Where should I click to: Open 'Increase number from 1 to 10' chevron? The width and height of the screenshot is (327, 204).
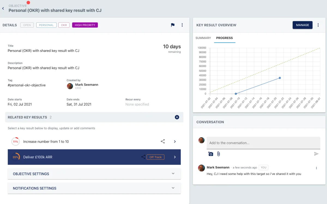175,142
